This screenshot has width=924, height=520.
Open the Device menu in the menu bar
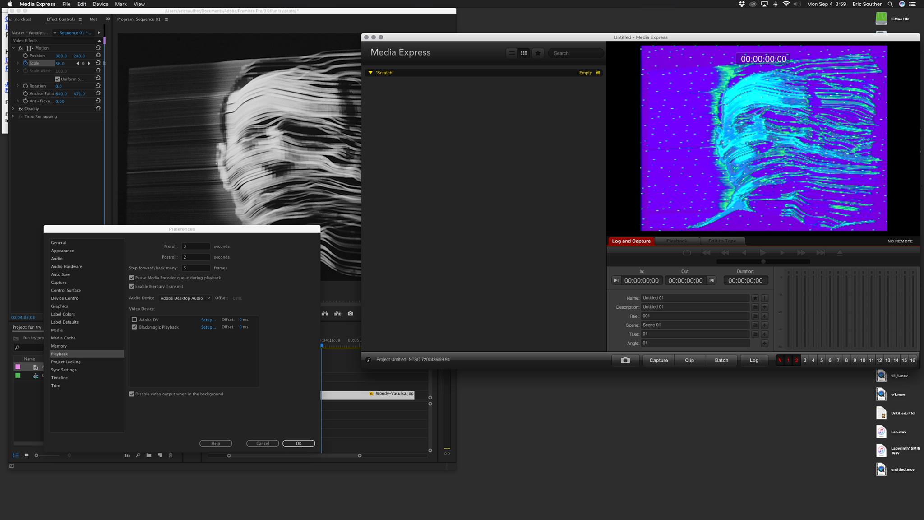(x=100, y=4)
